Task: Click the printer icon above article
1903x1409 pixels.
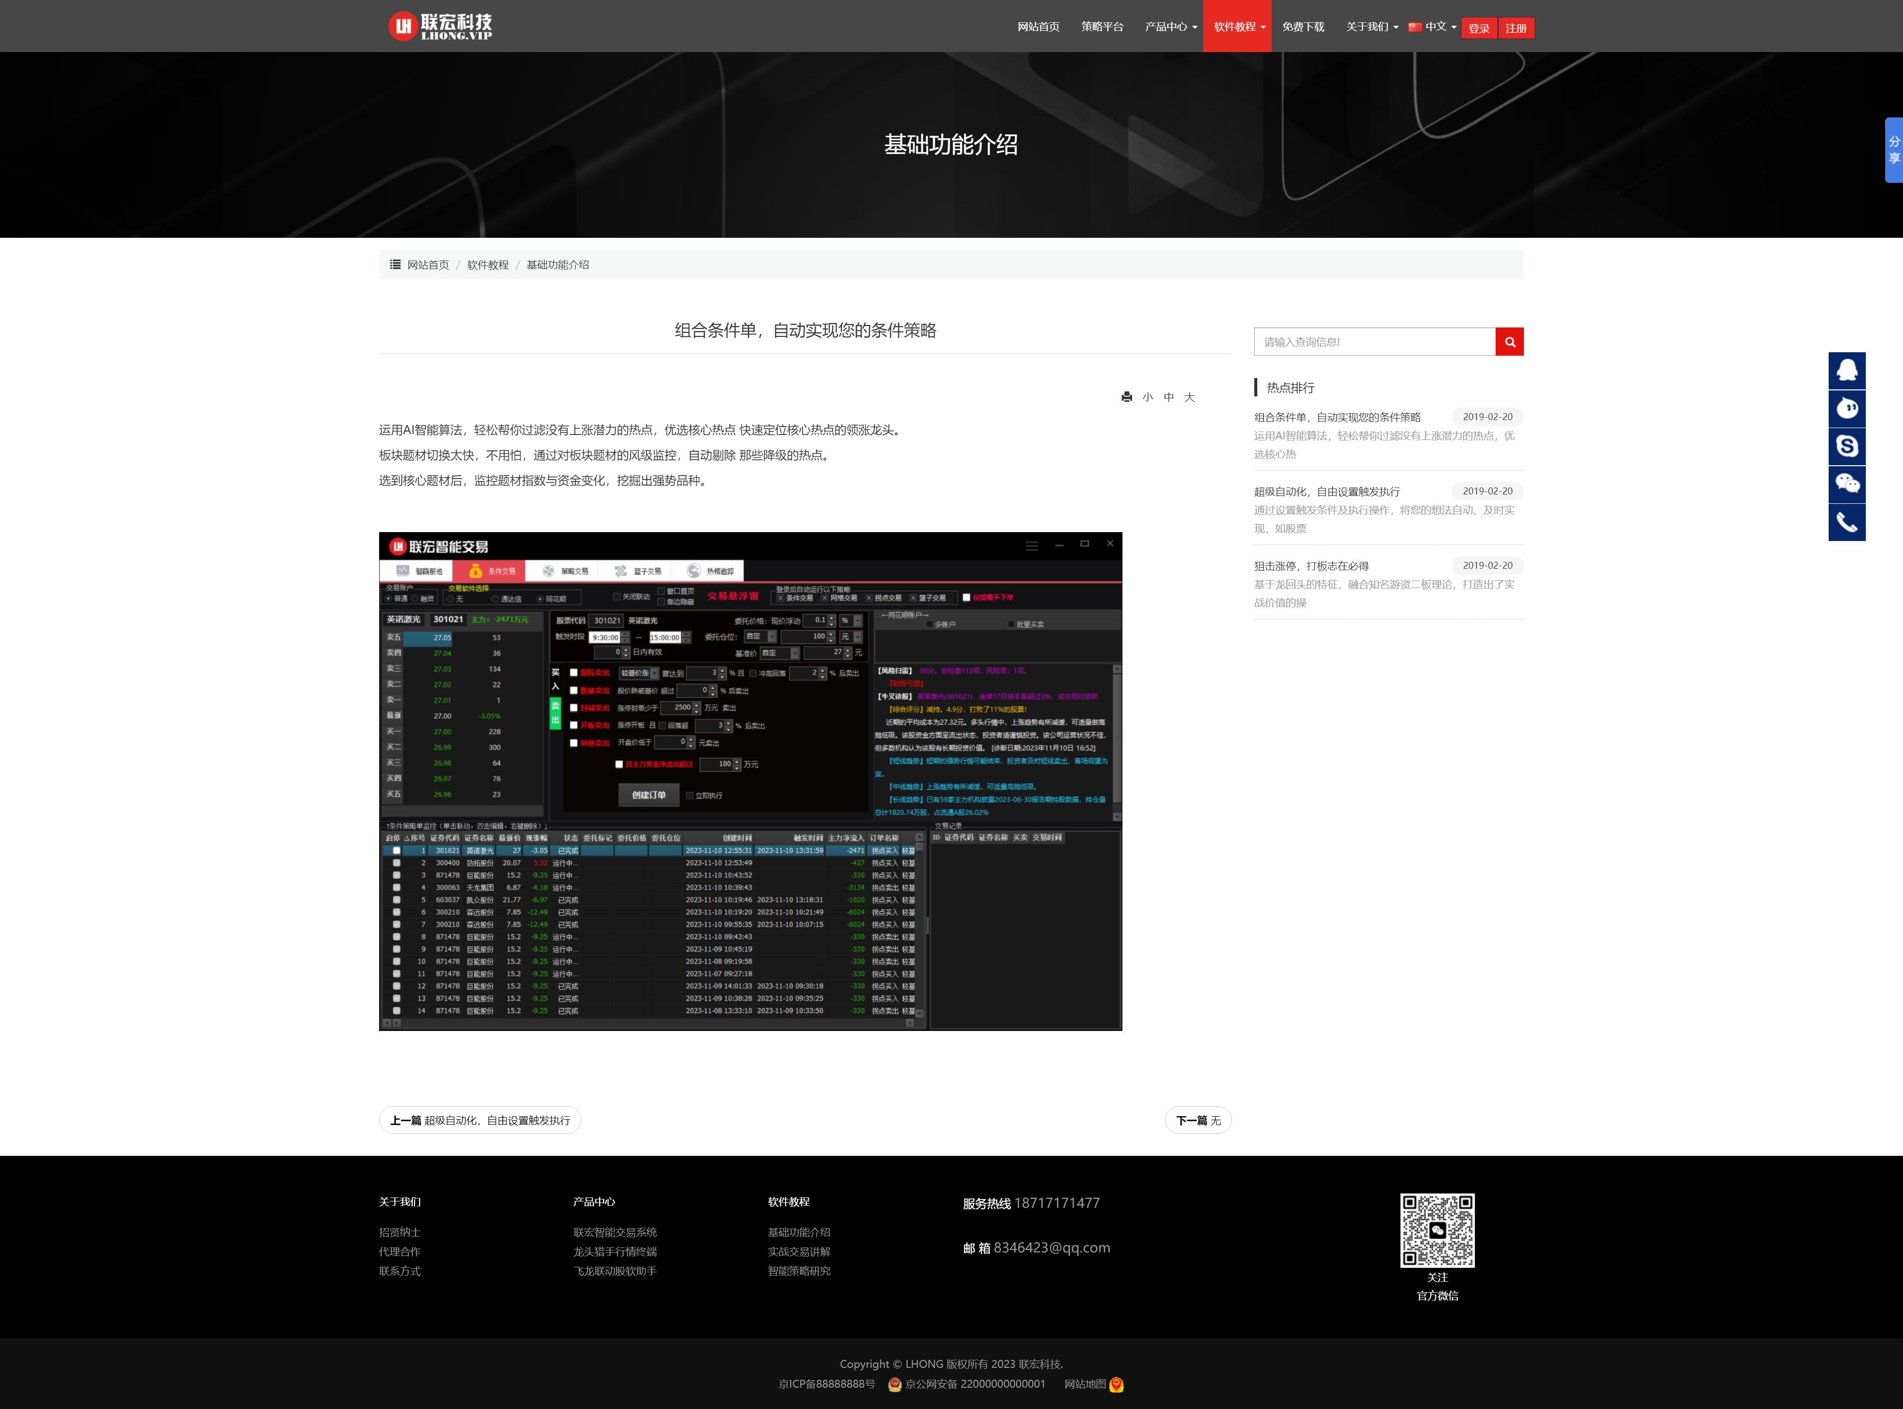Action: point(1126,397)
